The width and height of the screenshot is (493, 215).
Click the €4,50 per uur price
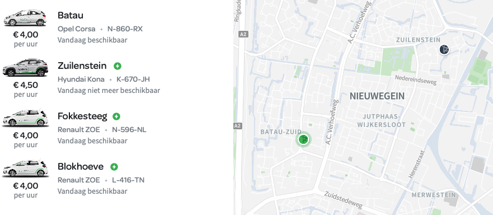point(26,90)
